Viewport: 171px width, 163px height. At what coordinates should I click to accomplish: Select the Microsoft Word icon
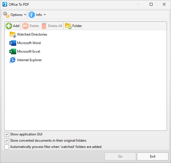click(13, 43)
